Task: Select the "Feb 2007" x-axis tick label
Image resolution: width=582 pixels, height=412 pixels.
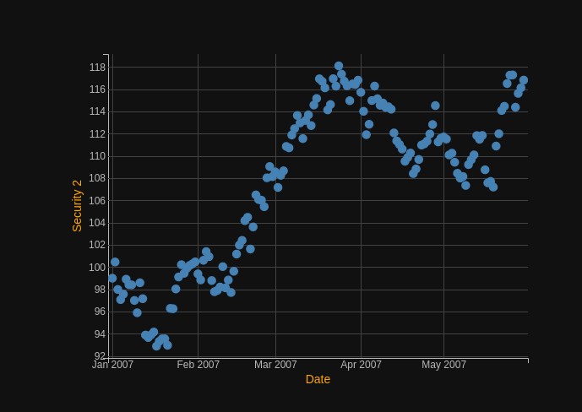Action: (198, 365)
